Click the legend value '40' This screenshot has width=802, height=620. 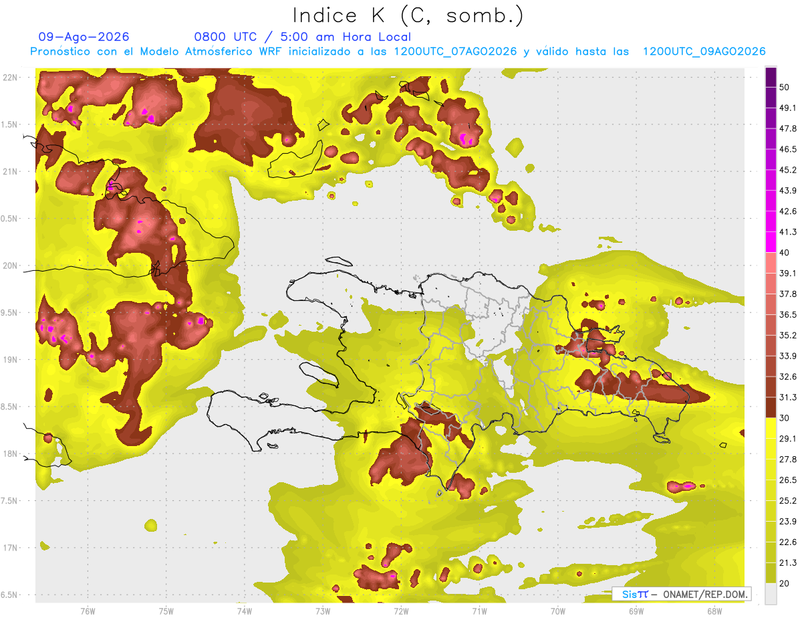[x=785, y=252]
